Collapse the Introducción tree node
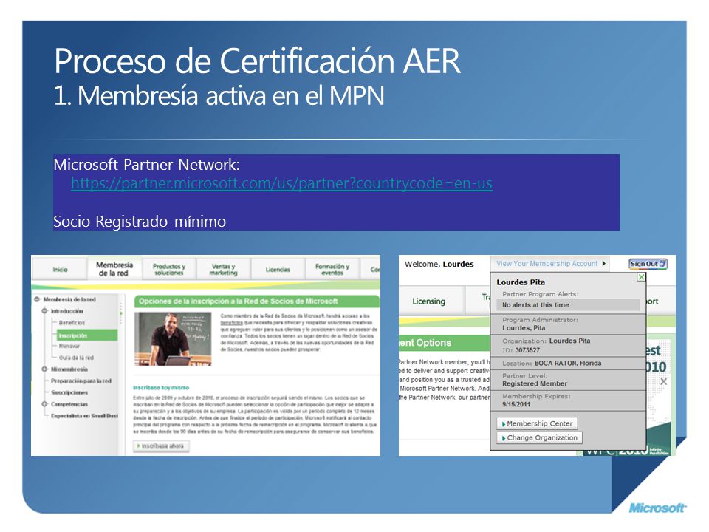709x532 pixels. [45, 311]
